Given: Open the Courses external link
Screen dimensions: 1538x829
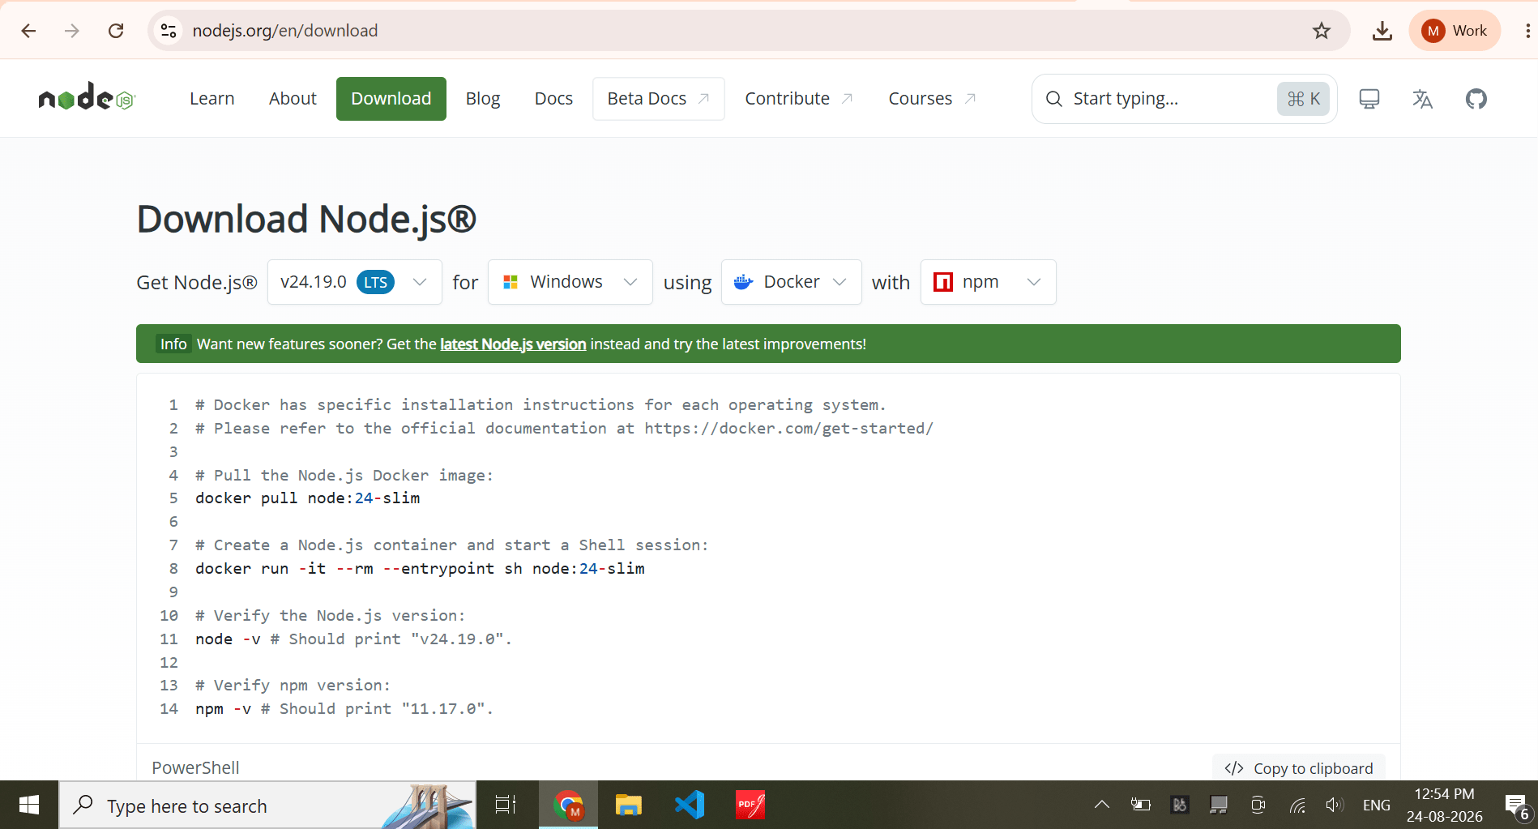Looking at the screenshot, I should point(932,99).
